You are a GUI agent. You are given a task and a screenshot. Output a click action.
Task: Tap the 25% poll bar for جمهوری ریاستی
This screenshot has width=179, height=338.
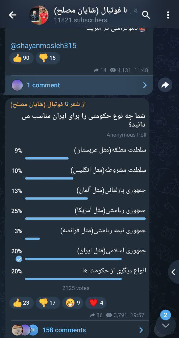(x=85, y=218)
